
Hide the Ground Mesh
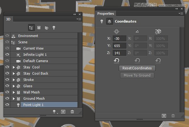(x=7, y=98)
